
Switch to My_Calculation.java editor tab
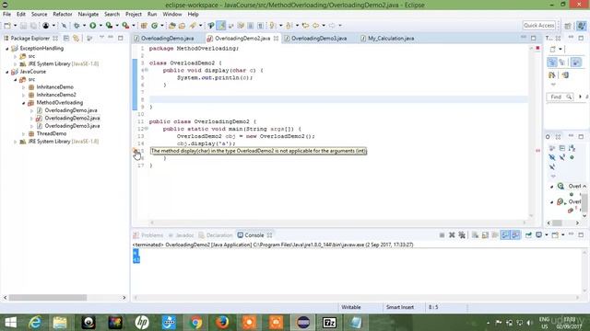391,39
